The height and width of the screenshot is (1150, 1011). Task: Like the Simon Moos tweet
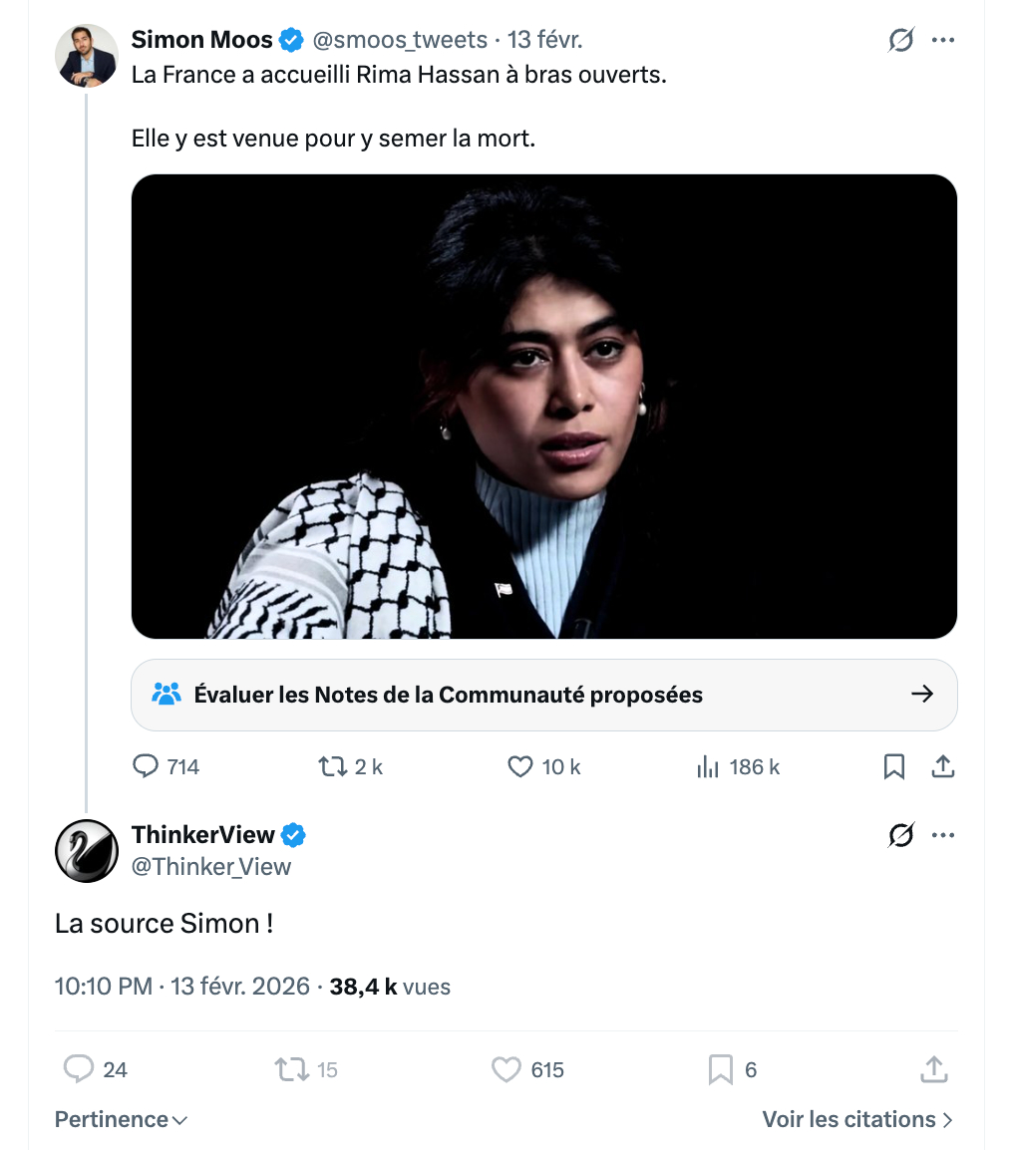520,766
